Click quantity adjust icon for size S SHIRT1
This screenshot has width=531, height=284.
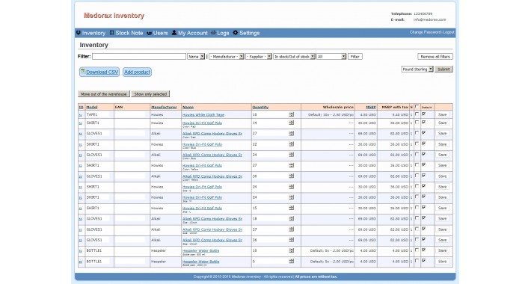(291, 187)
